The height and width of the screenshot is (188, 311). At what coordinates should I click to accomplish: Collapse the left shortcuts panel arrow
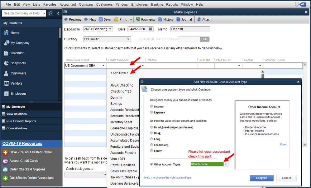(58, 13)
